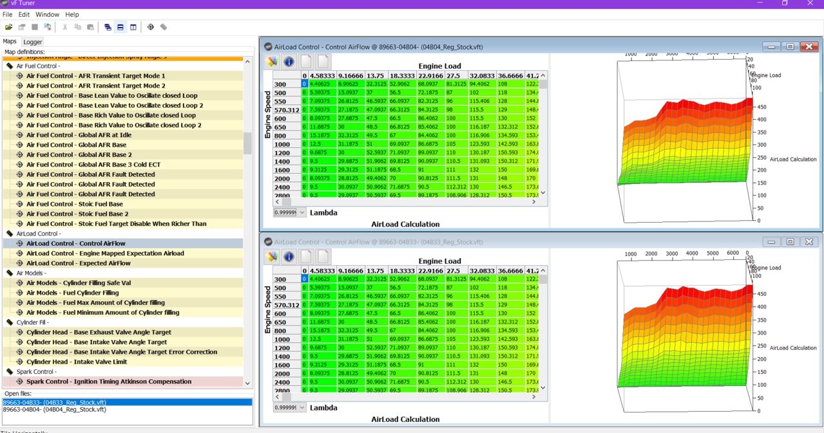Click the gray square toolbar icon

(x=35, y=27)
